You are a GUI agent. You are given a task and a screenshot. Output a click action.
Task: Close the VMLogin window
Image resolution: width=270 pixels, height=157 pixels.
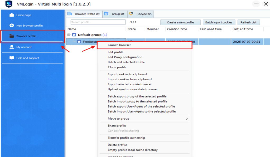click(266, 4)
